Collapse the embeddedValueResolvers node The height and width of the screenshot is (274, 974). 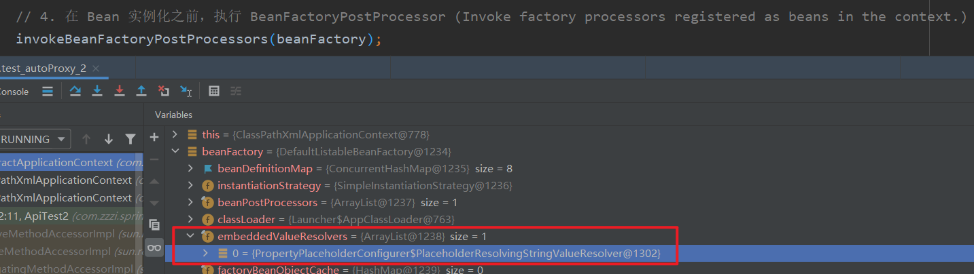191,237
